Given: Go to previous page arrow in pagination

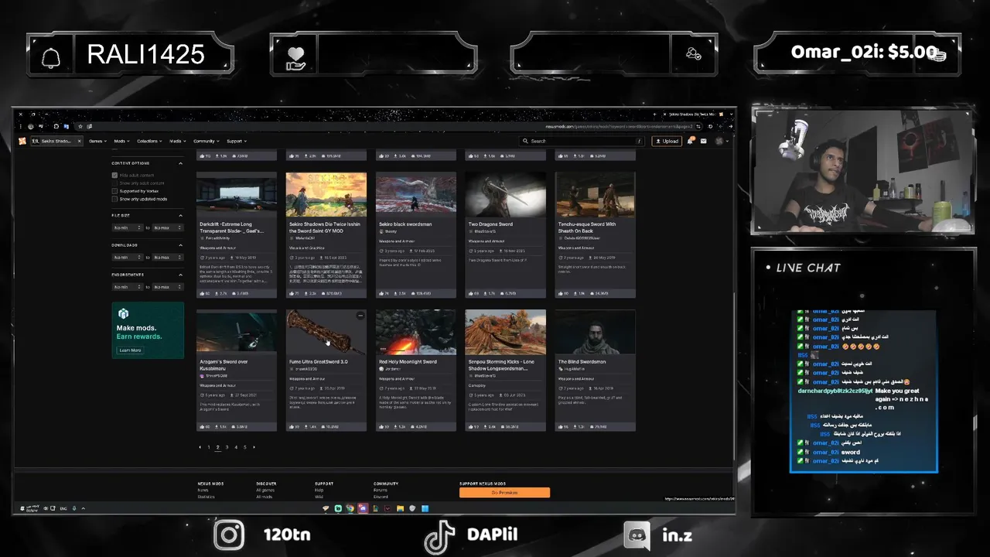Looking at the screenshot, I should coord(200,447).
